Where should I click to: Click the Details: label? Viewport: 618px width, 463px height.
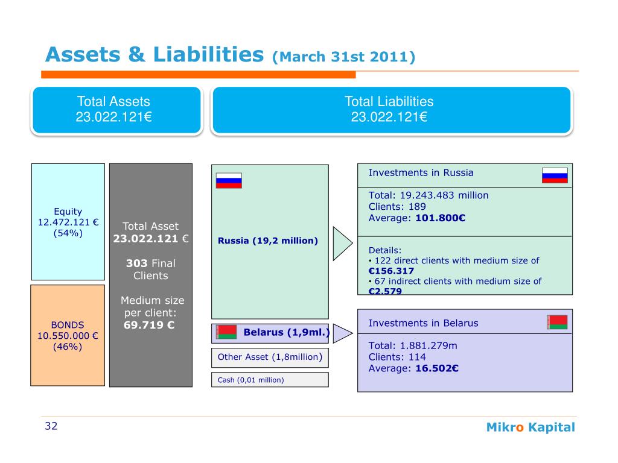point(384,250)
